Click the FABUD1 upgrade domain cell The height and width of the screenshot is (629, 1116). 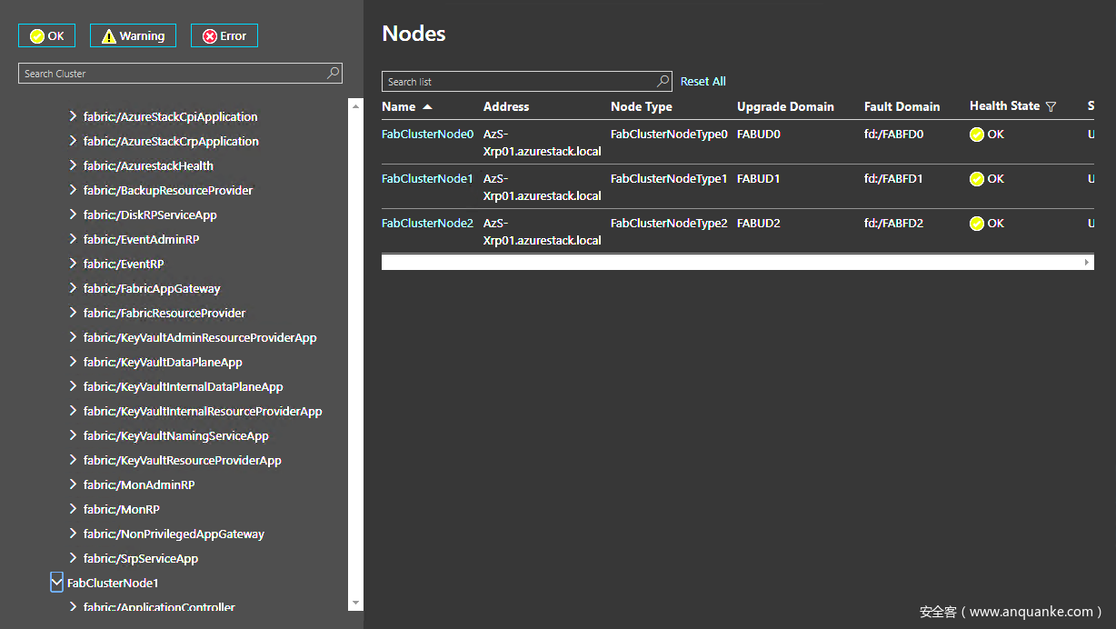point(759,178)
